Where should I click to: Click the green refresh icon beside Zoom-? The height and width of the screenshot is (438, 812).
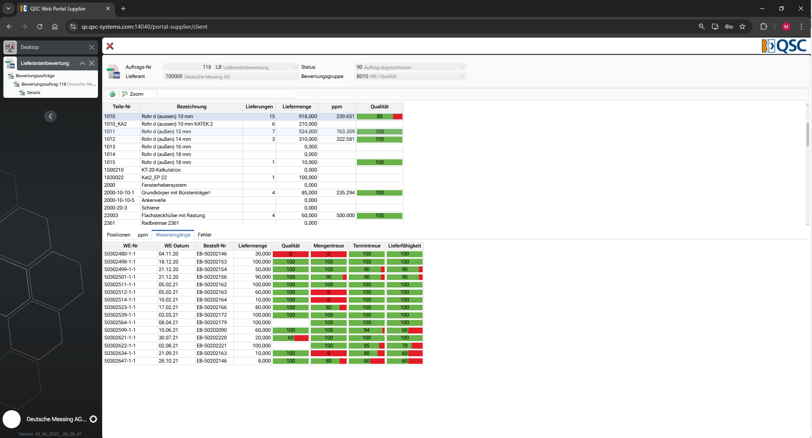pyautogui.click(x=112, y=94)
